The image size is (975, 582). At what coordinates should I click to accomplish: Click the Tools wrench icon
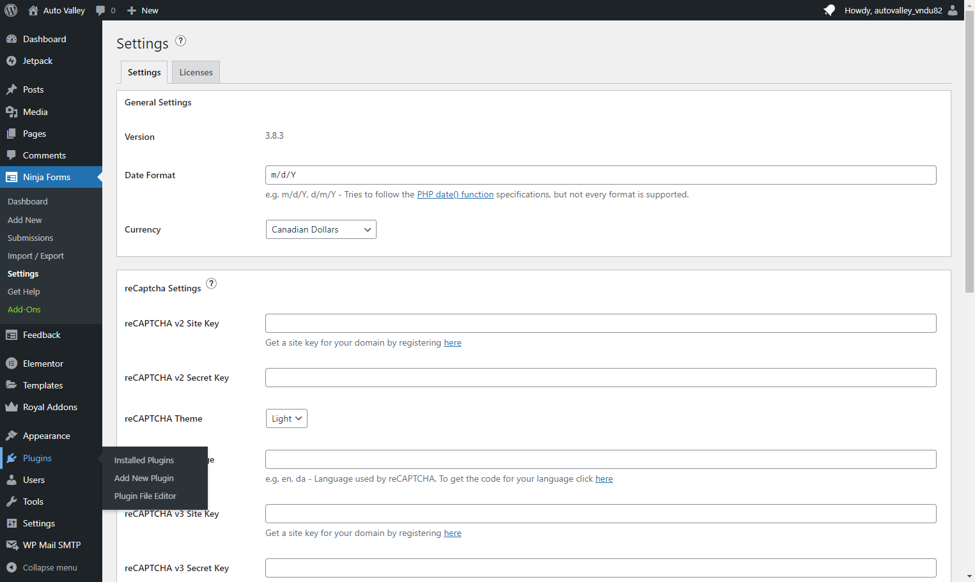[12, 502]
